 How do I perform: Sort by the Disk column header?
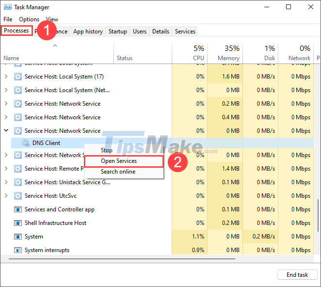pyautogui.click(x=260, y=53)
